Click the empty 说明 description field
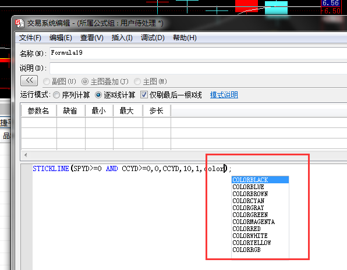 point(199,68)
